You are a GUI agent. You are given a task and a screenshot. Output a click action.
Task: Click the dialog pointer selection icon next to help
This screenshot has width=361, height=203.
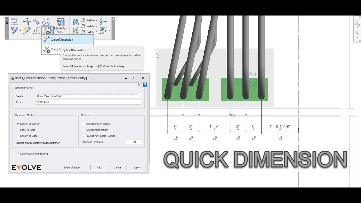coord(140,85)
